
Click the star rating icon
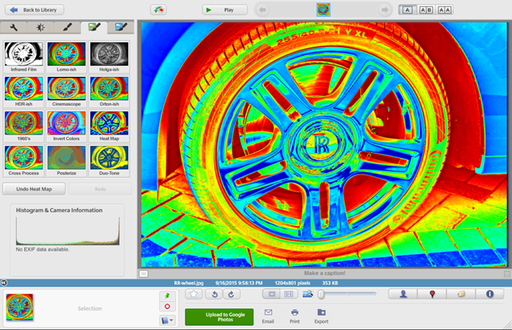click(194, 294)
